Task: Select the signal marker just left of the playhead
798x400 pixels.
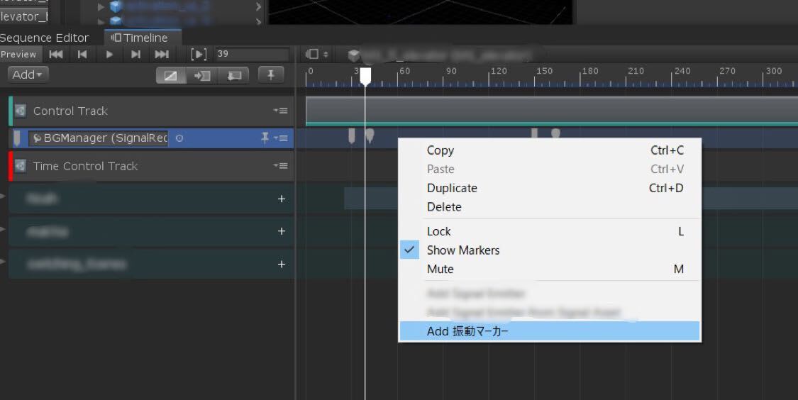Action: click(352, 135)
